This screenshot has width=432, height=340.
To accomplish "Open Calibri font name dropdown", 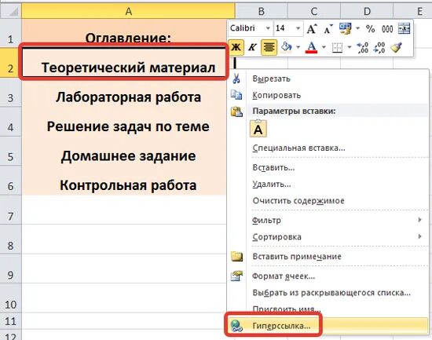I will coord(268,28).
